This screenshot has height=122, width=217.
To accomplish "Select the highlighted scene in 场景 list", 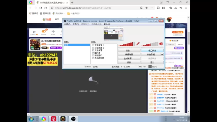I will click(77, 45).
